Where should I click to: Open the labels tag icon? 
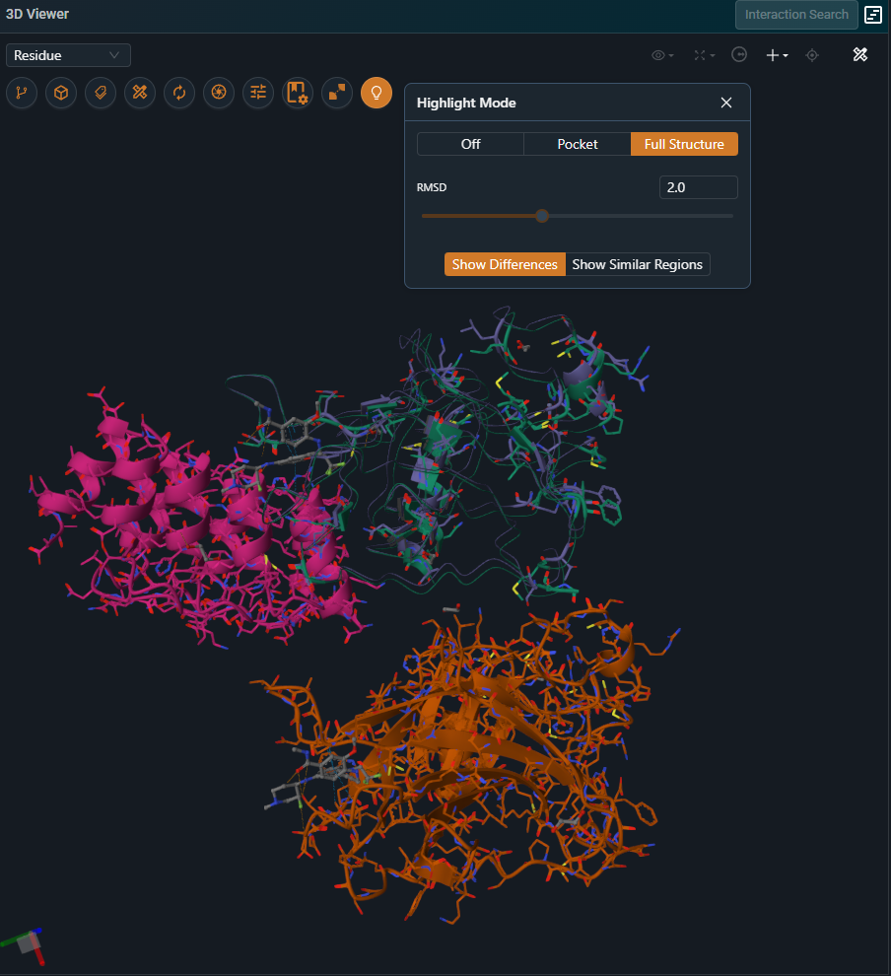[101, 93]
